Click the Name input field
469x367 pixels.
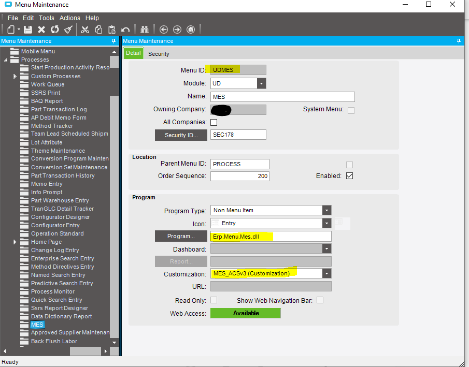coord(282,97)
